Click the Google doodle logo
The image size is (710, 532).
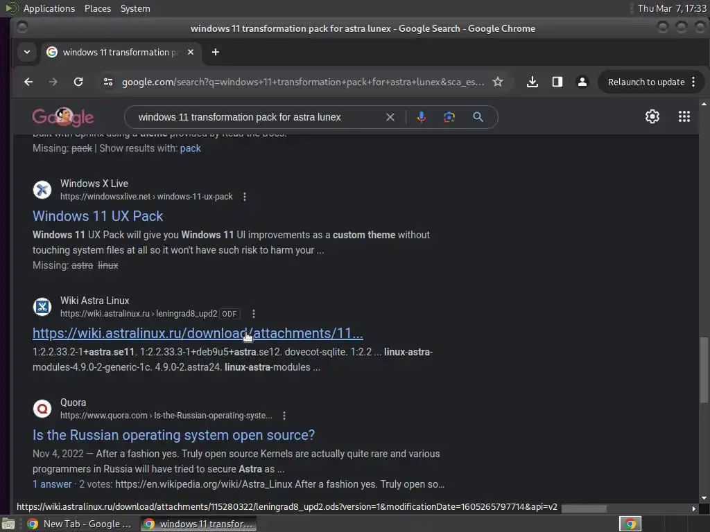pyautogui.click(x=63, y=117)
